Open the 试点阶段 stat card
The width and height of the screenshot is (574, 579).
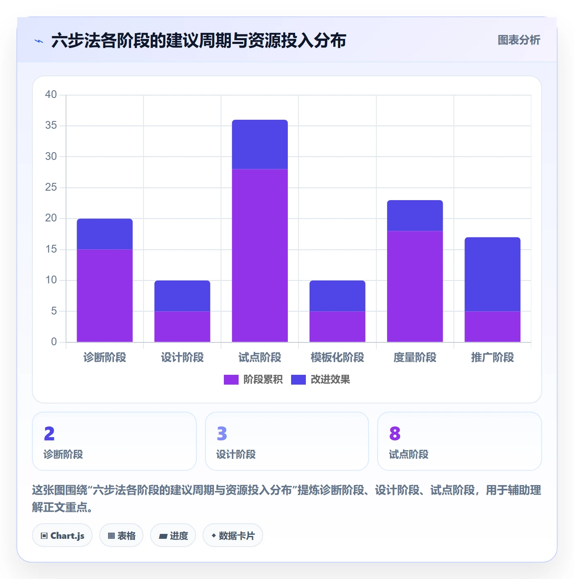tap(460, 441)
